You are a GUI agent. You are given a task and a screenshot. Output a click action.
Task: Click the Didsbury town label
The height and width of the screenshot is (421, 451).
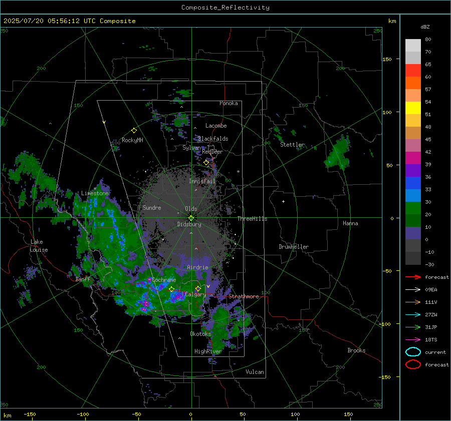(189, 224)
